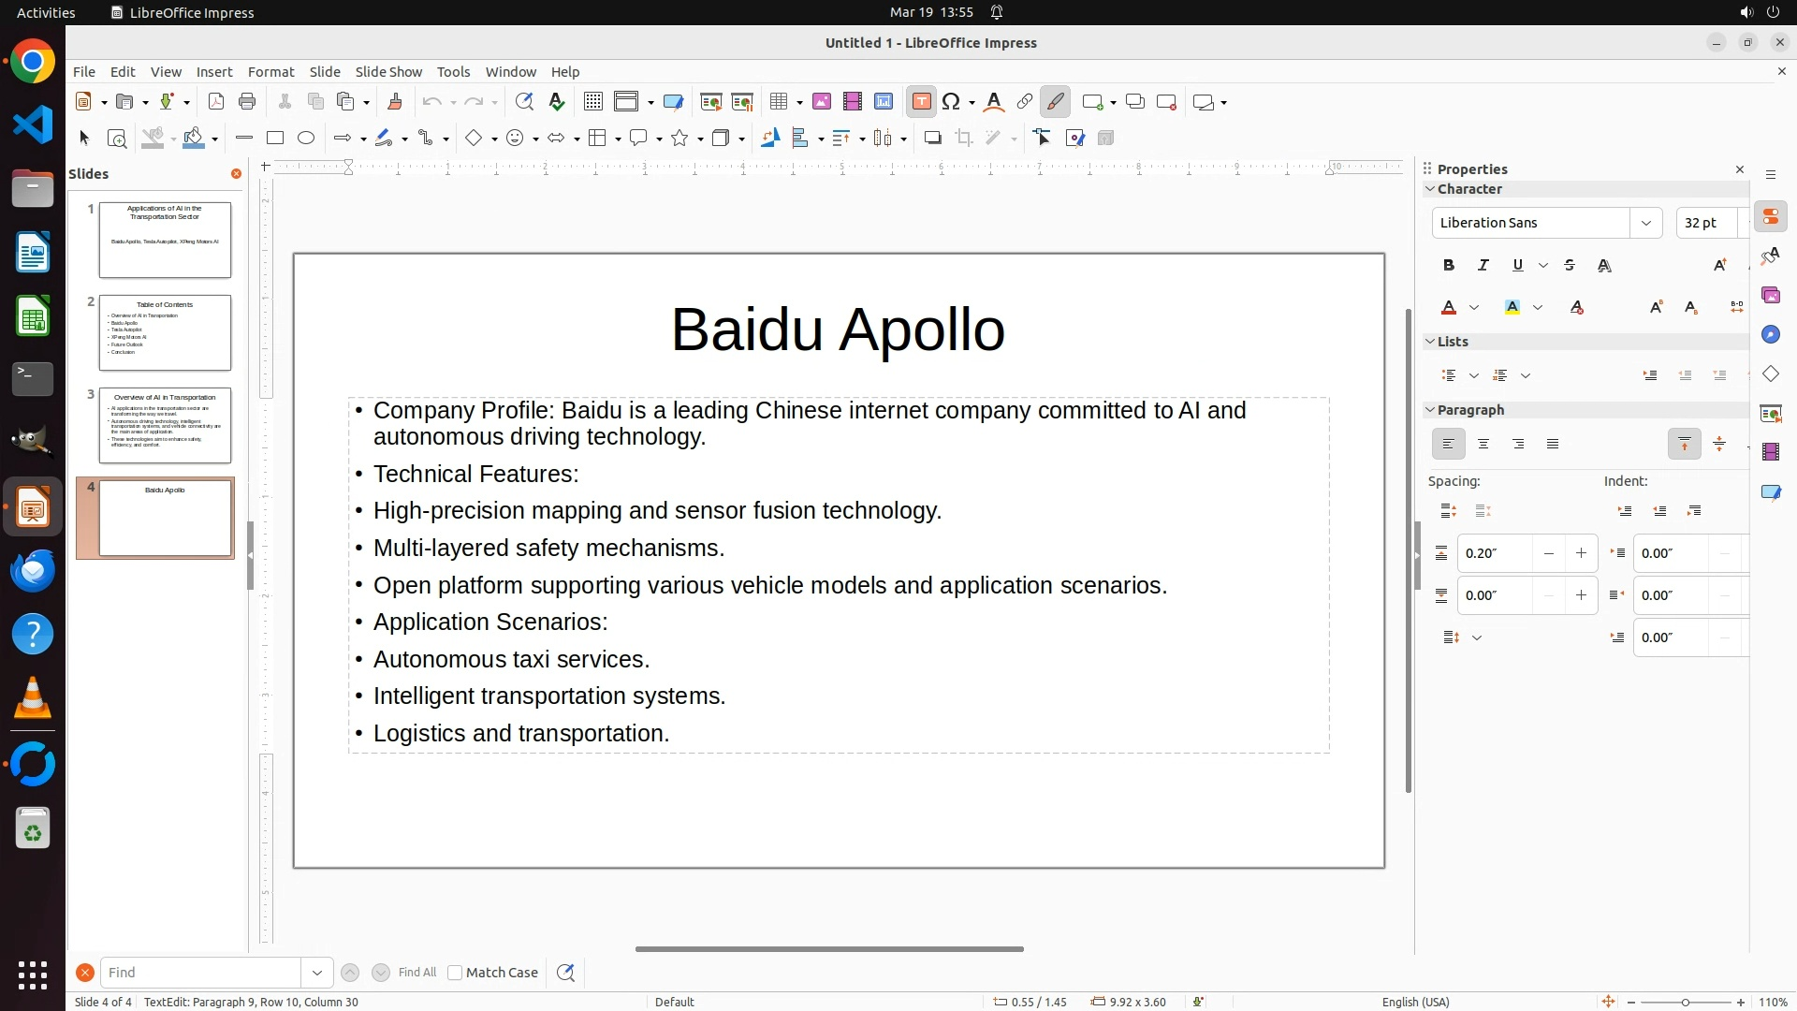
Task: Click the Display Grid icon
Action: [592, 102]
